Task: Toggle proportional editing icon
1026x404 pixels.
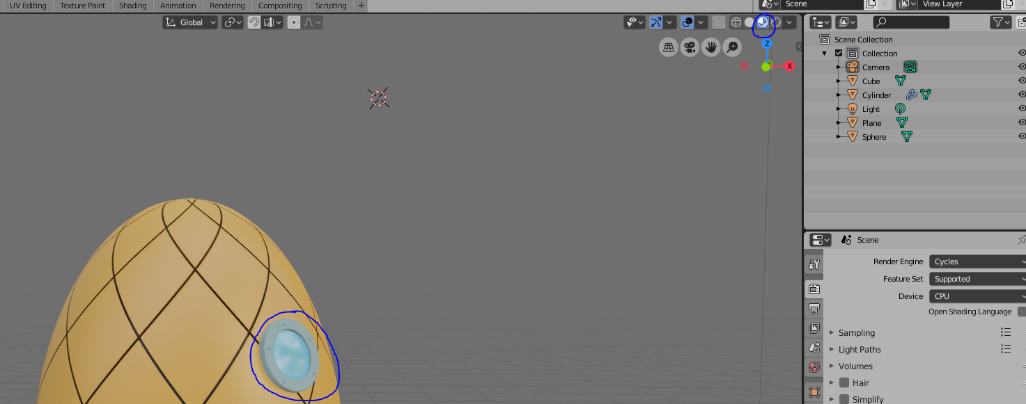Action: [294, 22]
